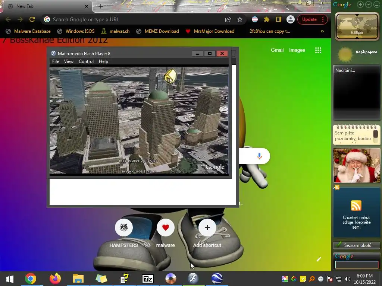Go back in Chrome

(8, 19)
